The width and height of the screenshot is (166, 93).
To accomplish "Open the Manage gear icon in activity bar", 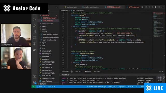I will click(34, 82).
